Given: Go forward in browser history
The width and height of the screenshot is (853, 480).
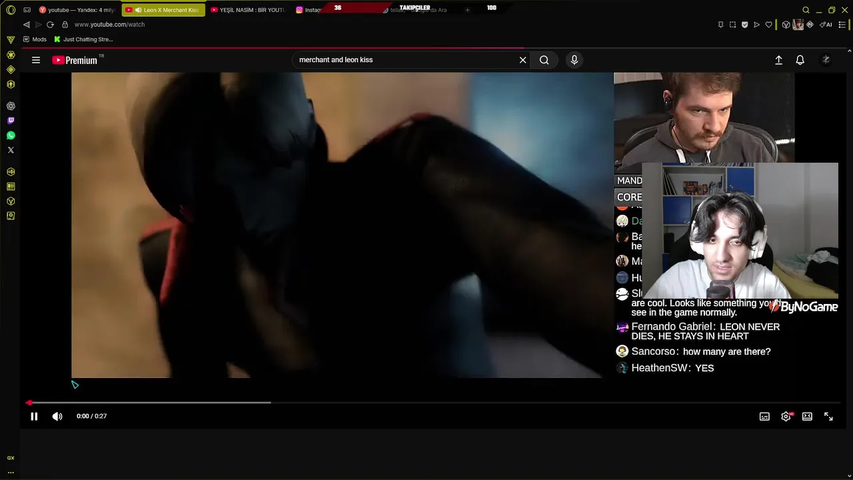Looking at the screenshot, I should click(38, 25).
